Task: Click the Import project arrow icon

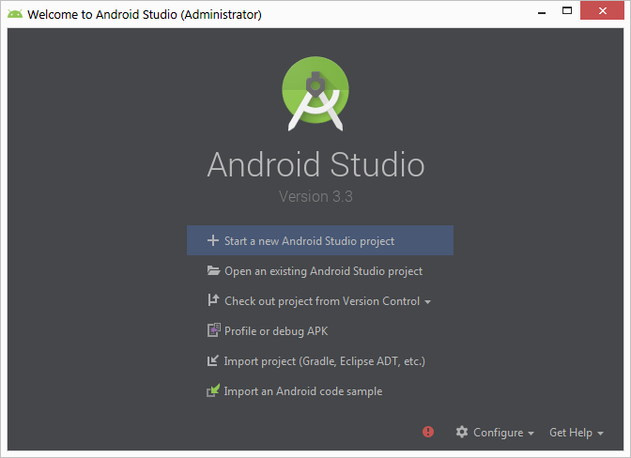Action: (213, 361)
